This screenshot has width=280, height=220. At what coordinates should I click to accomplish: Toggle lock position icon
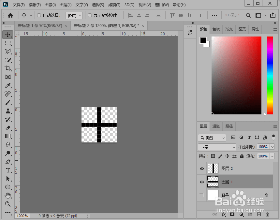(227, 156)
